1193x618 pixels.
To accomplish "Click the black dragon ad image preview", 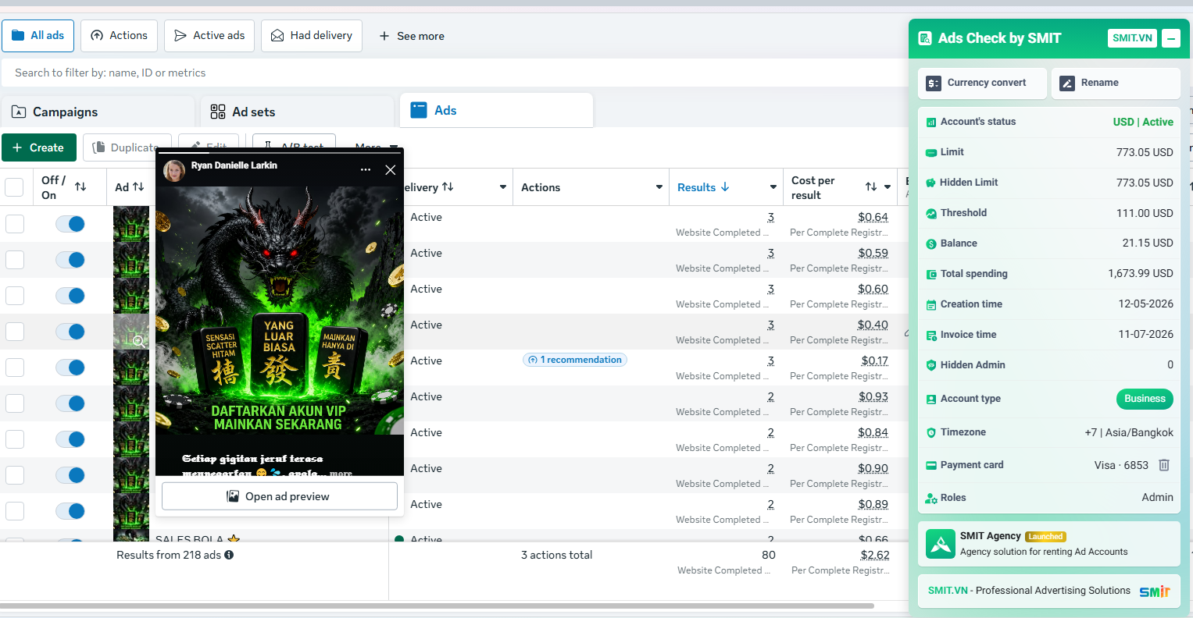I will point(280,311).
